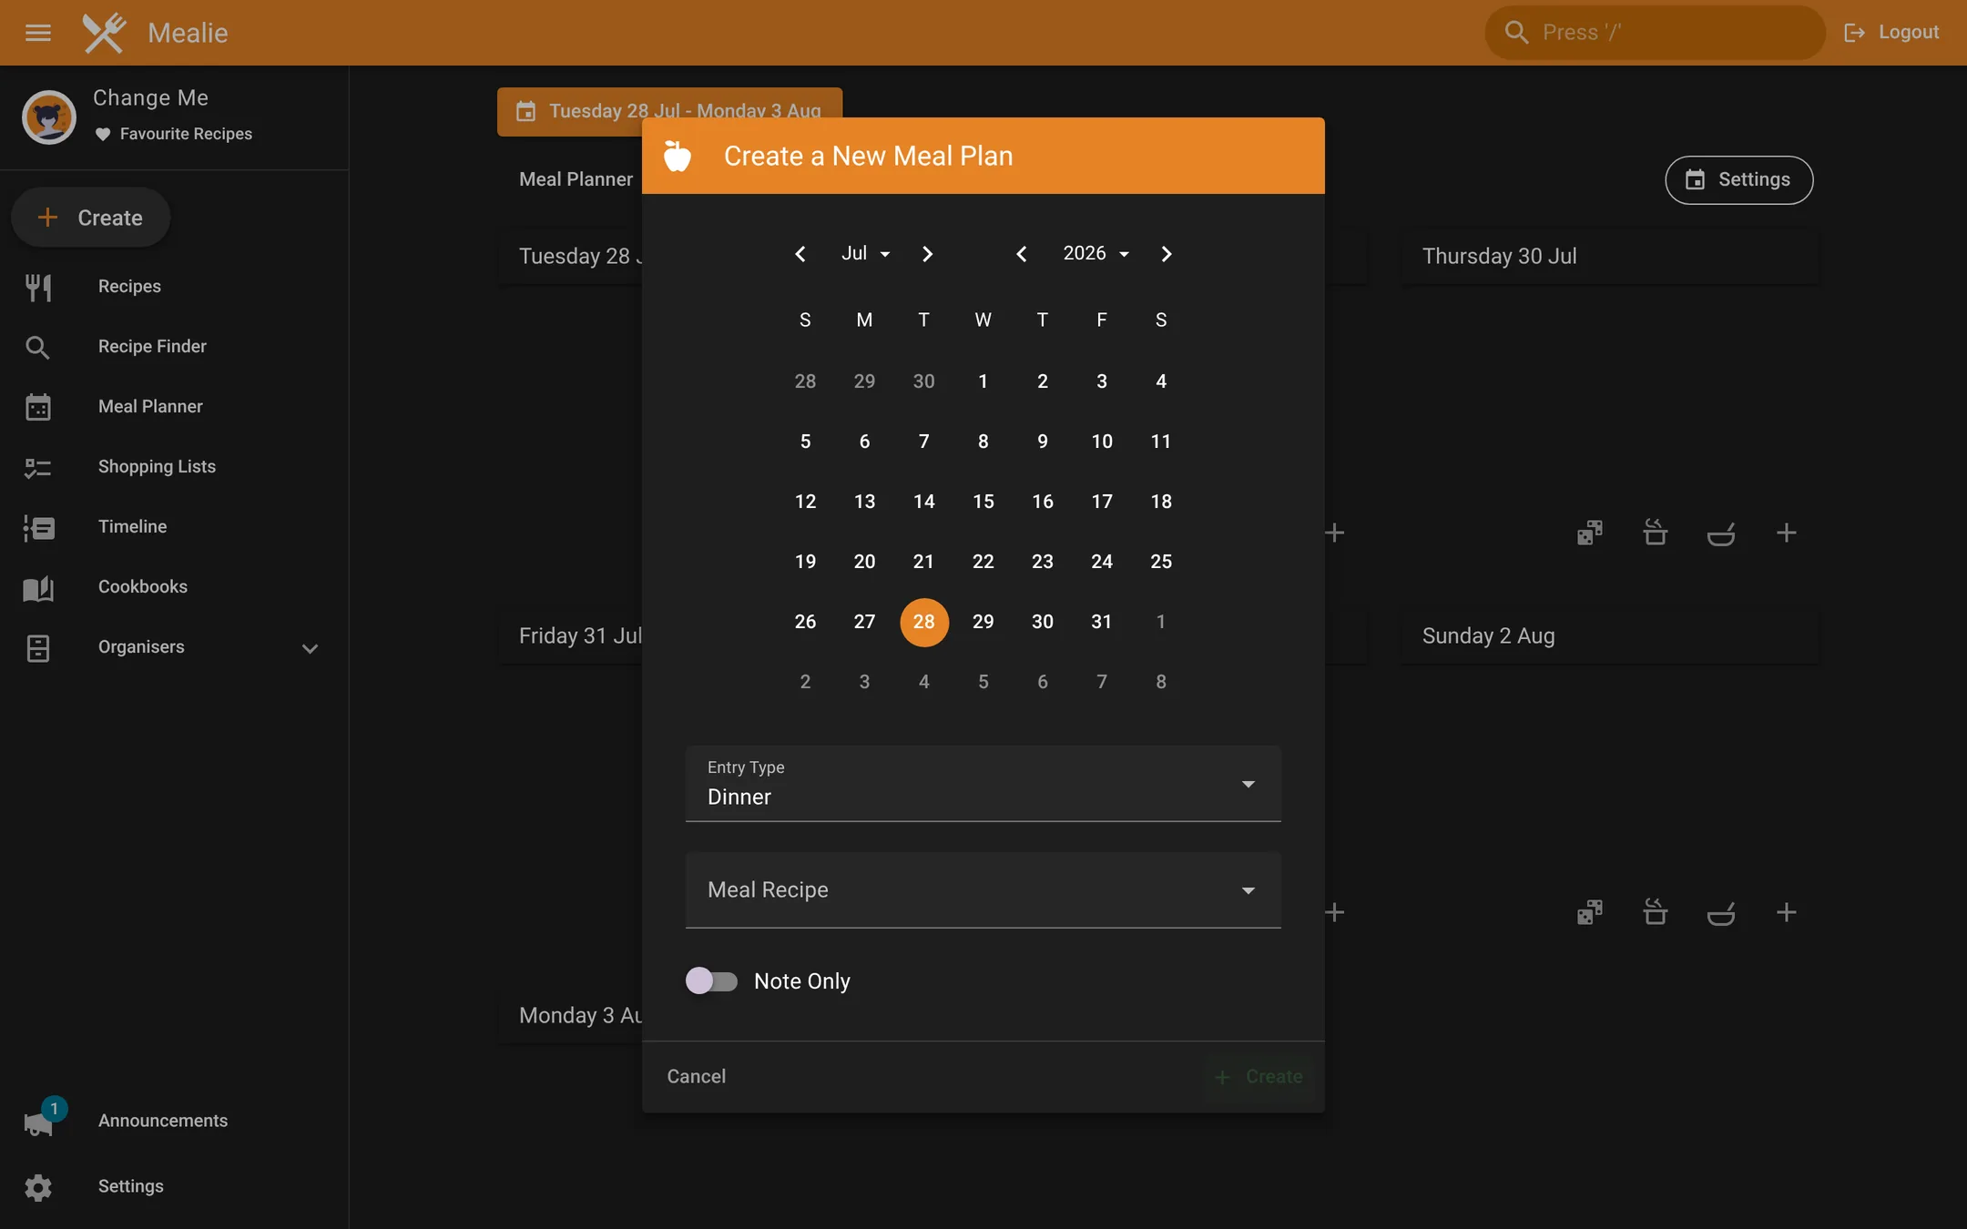Open the hamburger navigation menu
The image size is (1967, 1229).
click(x=38, y=33)
